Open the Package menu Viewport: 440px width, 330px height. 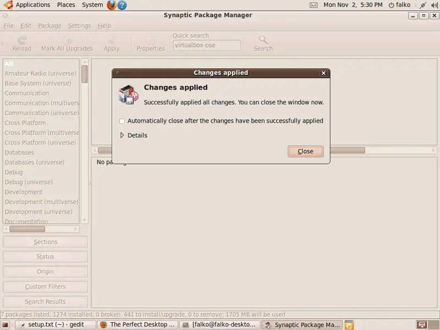click(50, 26)
